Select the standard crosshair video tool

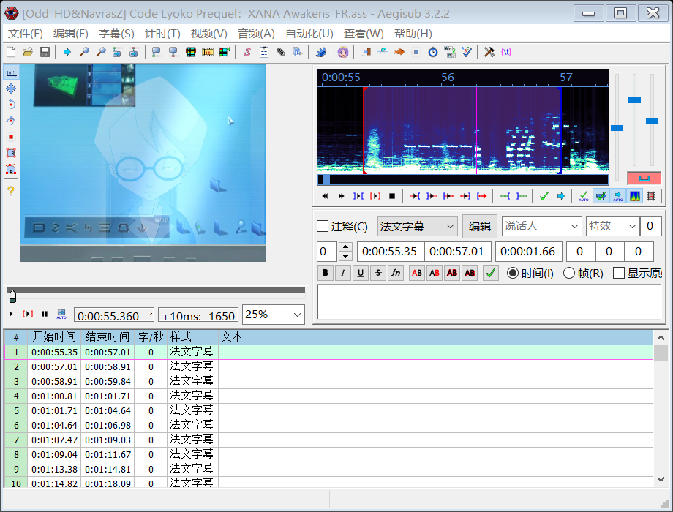(11, 72)
